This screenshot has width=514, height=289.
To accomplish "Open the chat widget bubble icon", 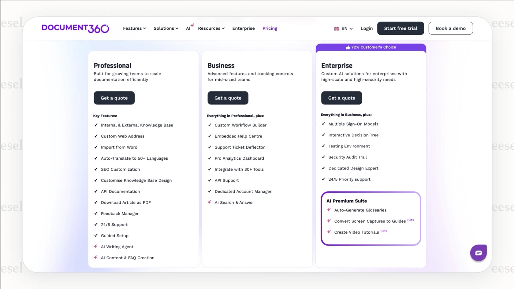I will [479, 253].
